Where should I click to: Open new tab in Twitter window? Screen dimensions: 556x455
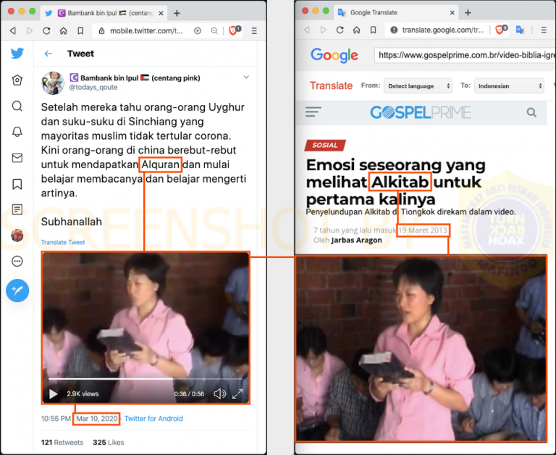(177, 13)
